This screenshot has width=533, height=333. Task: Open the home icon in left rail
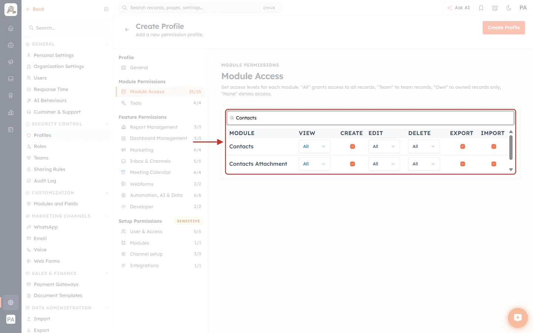pos(11,28)
